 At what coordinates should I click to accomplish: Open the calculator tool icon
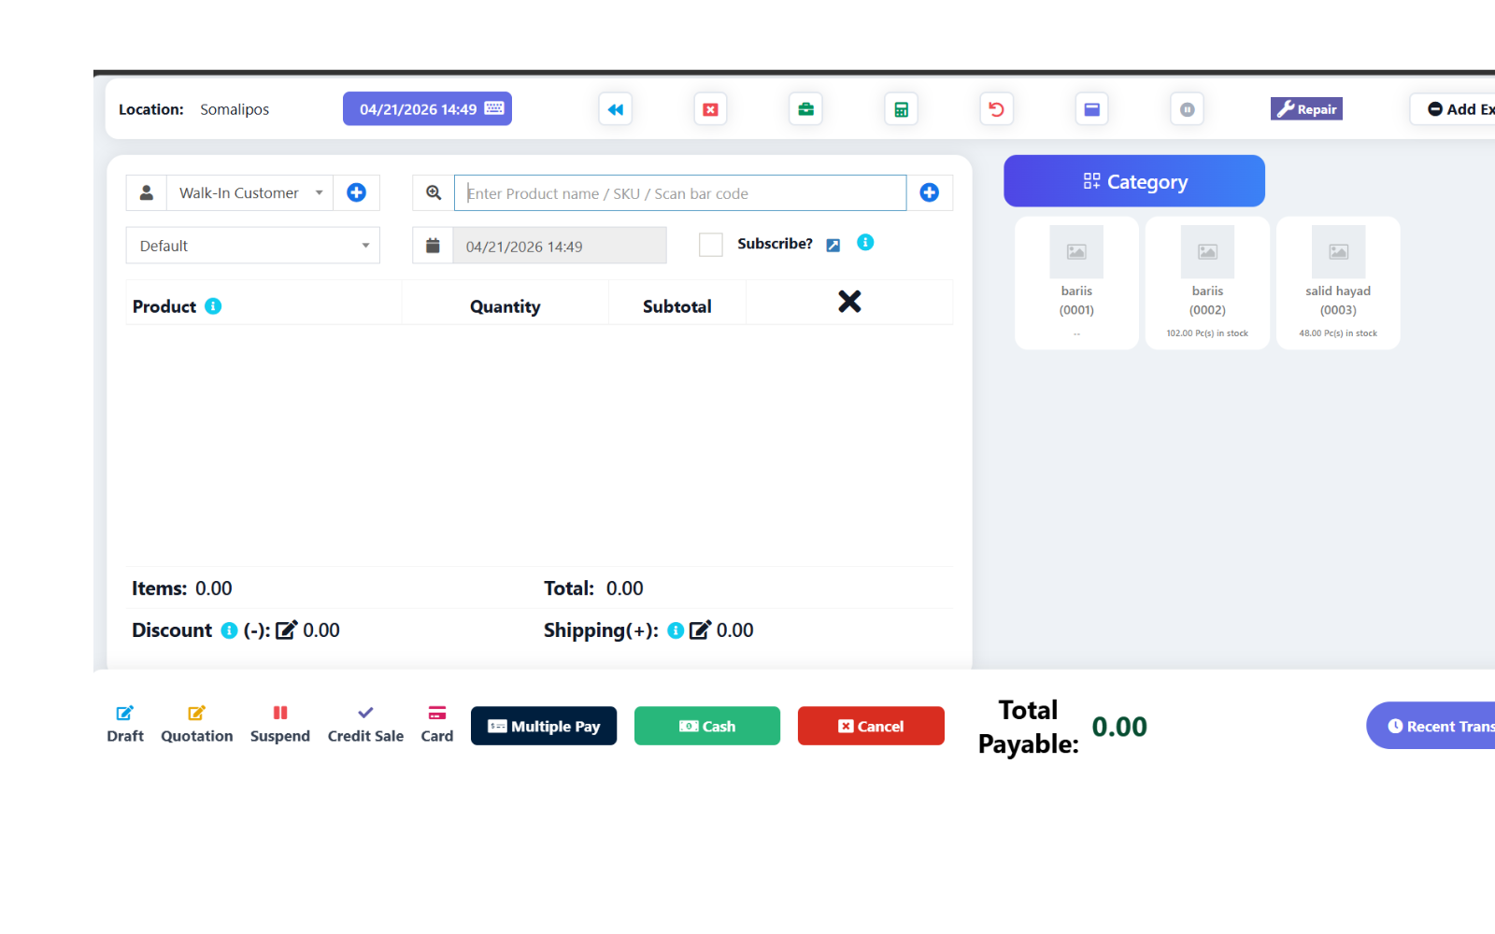(x=901, y=108)
